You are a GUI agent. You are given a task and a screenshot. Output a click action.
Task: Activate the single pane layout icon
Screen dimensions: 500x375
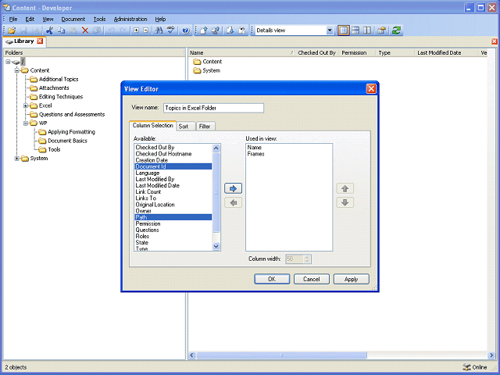click(344, 30)
